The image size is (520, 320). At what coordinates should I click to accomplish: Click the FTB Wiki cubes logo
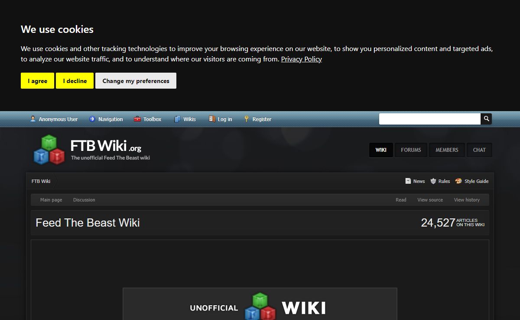pyautogui.click(x=49, y=150)
